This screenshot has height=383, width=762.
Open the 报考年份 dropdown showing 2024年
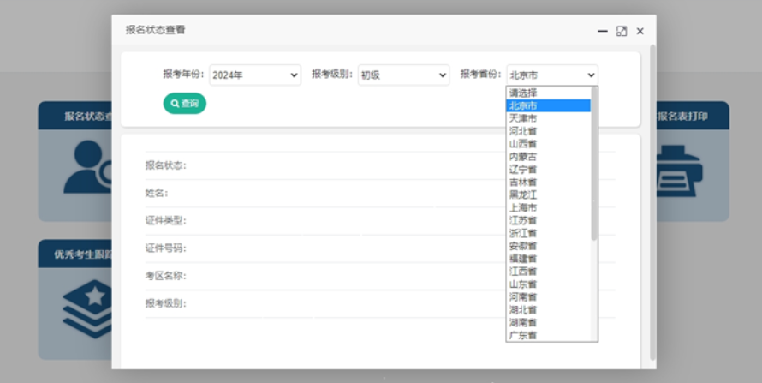point(255,75)
